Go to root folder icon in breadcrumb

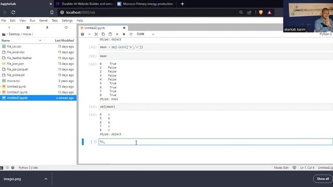4,34
